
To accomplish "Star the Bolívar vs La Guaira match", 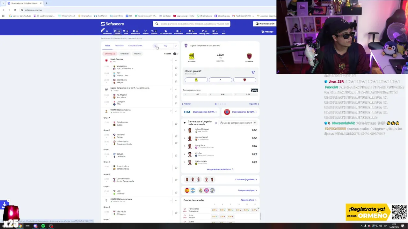I will (x=176, y=155).
